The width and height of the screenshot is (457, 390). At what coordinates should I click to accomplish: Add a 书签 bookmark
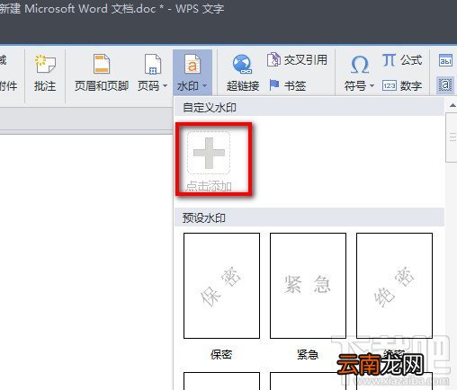(287, 86)
